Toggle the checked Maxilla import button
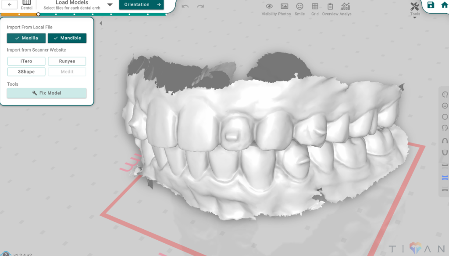The image size is (449, 256). click(x=26, y=38)
